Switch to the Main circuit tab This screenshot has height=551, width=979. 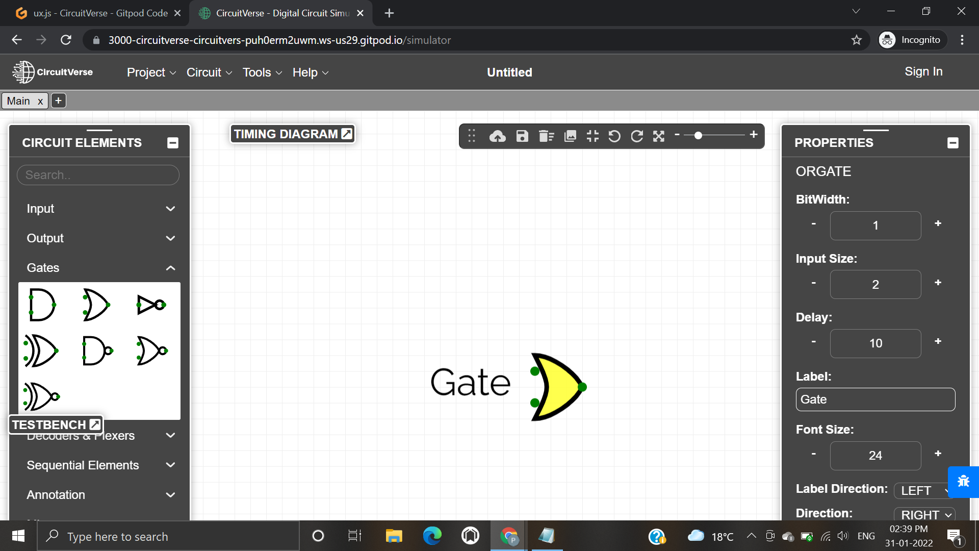pos(19,101)
